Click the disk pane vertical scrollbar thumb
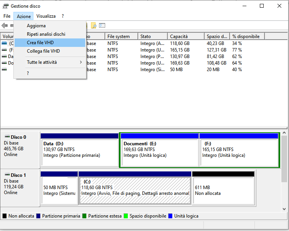 tap(284, 159)
